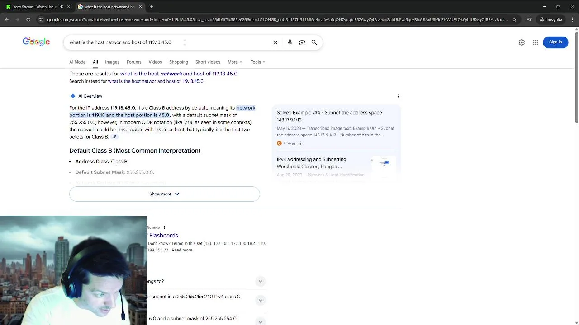Open the Forums results tab

click(x=134, y=62)
